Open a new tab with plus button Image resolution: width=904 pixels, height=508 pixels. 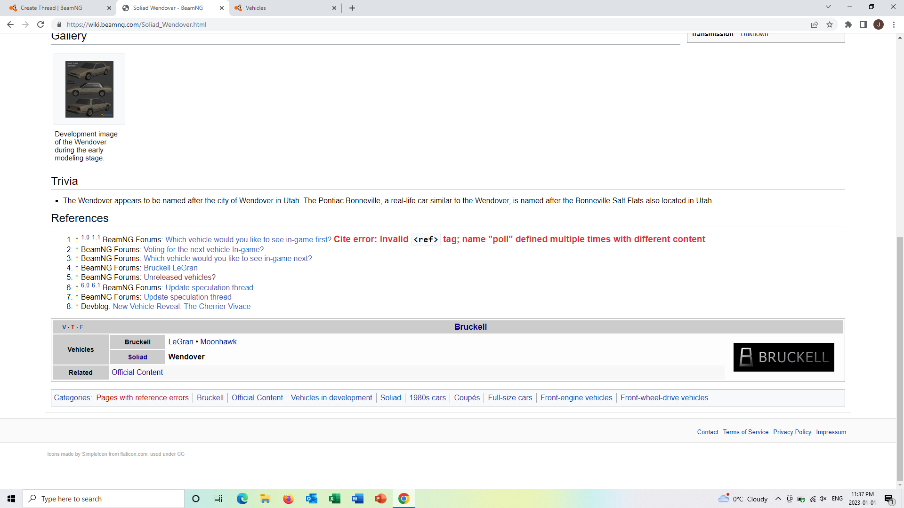pyautogui.click(x=352, y=8)
